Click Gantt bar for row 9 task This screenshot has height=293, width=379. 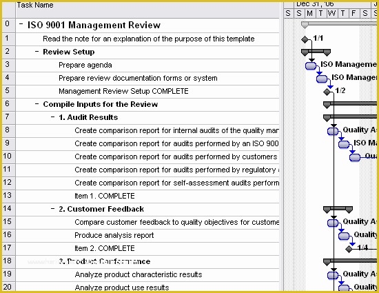(344, 144)
